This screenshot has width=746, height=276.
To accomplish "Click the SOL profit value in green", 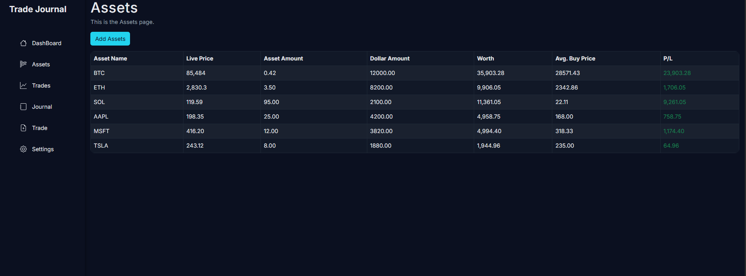I will [x=674, y=102].
